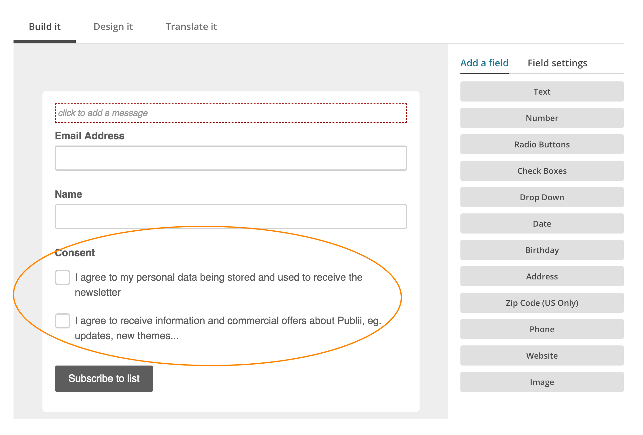Insert a Date field
Viewport: 643px width, 435px height.
(x=541, y=223)
